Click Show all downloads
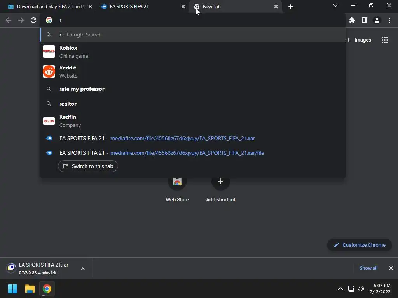The image size is (398, 298). tap(368, 268)
